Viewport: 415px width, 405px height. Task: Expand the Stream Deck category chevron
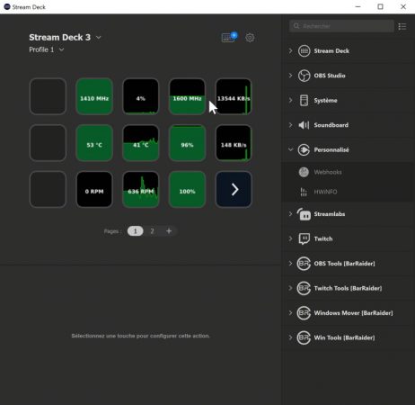pos(290,51)
